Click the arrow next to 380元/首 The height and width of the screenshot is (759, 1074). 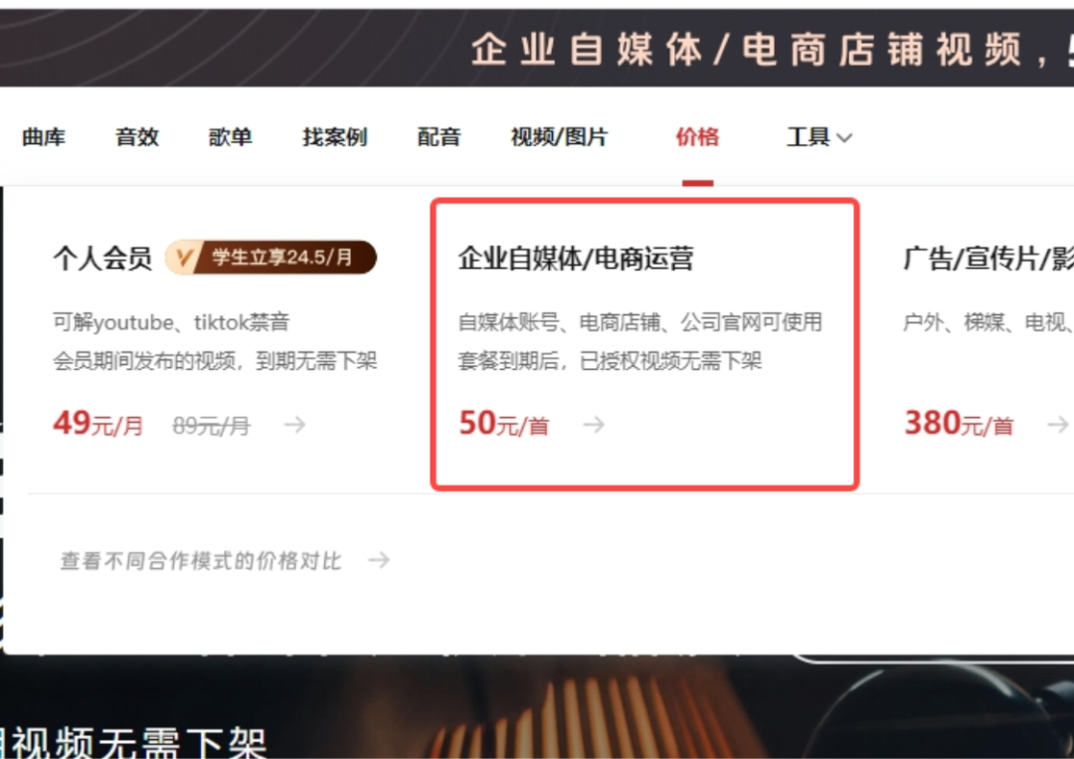[1058, 425]
